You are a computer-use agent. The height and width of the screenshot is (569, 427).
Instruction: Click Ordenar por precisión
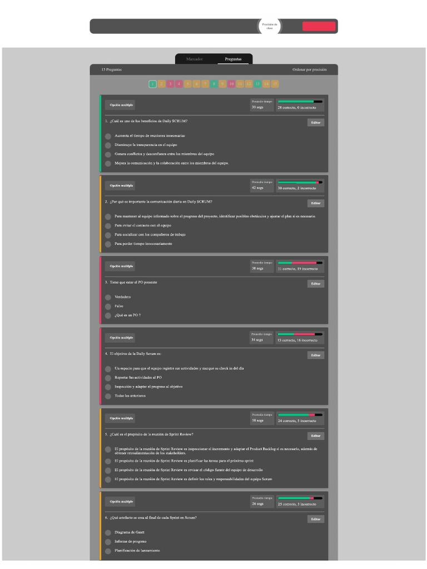coord(309,69)
